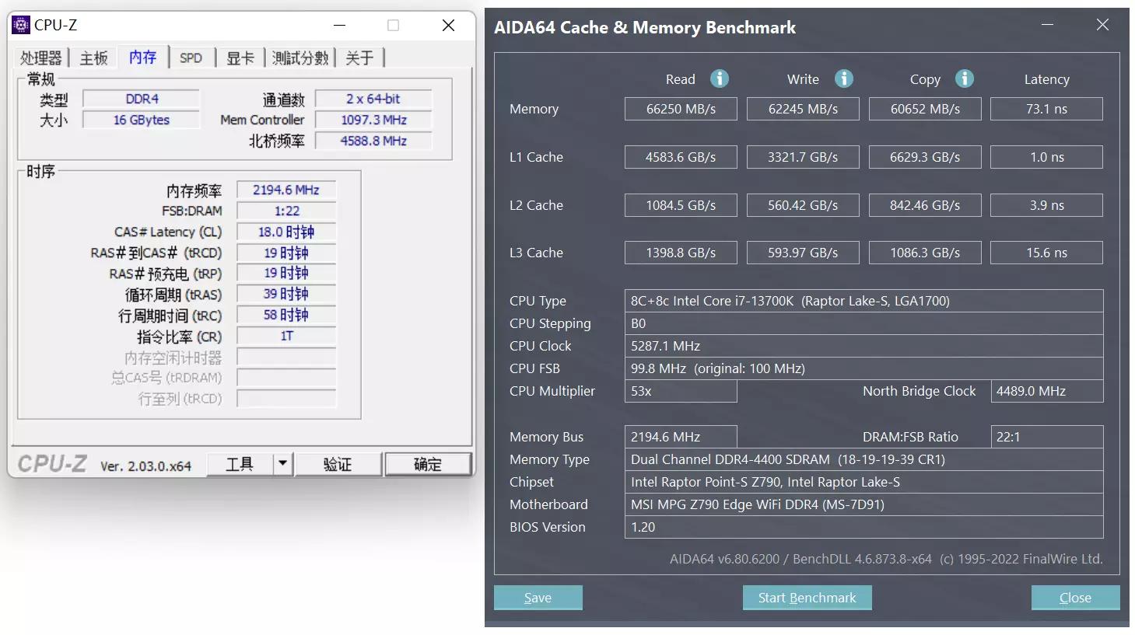Open the 主板 mainboard tab

click(93, 57)
